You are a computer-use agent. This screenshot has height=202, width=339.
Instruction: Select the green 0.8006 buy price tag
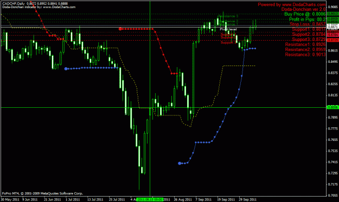point(333,107)
